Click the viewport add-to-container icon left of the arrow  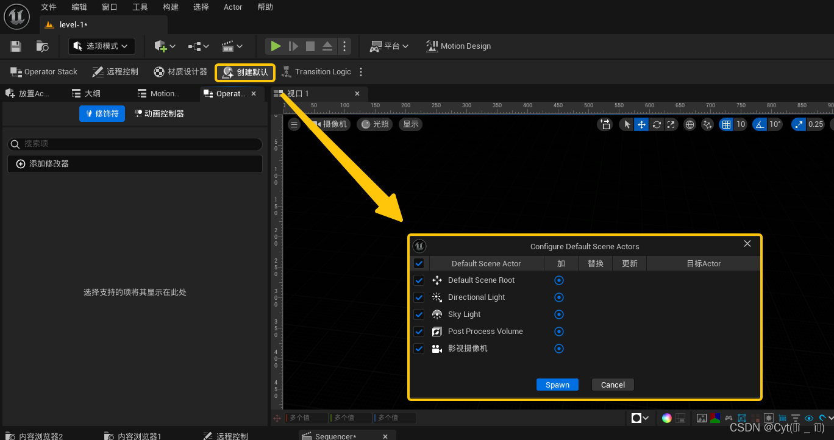[x=605, y=124]
